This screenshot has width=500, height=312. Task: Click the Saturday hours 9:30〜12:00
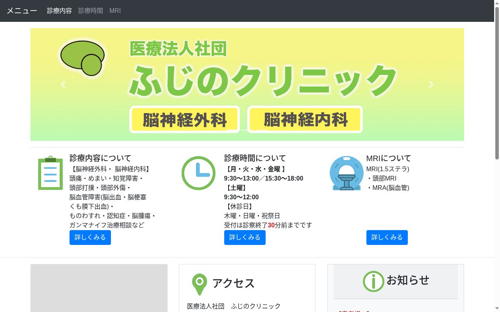[x=241, y=197]
